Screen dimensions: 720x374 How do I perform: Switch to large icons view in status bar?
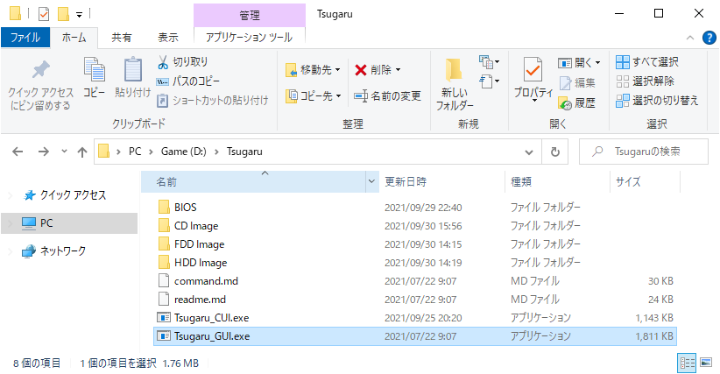[706, 363]
